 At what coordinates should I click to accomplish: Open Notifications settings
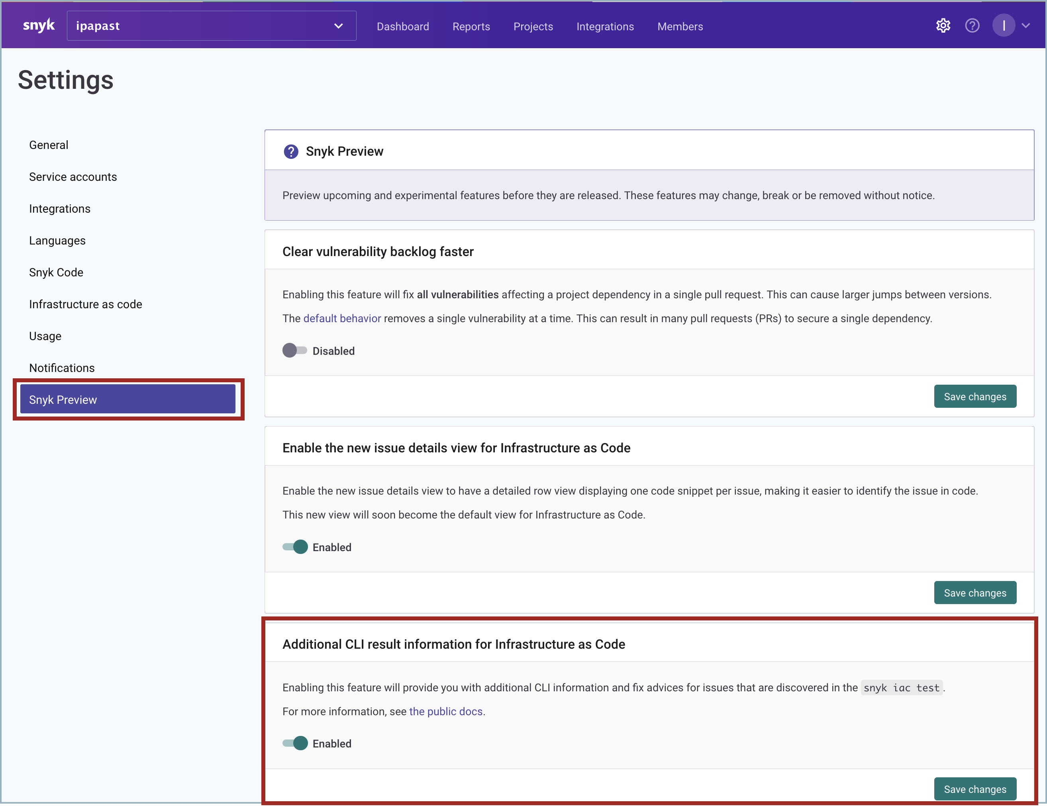tap(62, 368)
